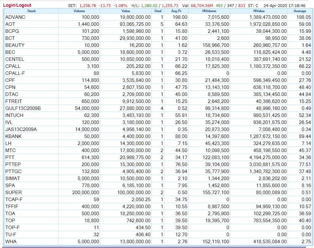Viewport: 314px width, 248px height.
Task: Select the SIMAT stock name
Action: [x=12, y=178]
